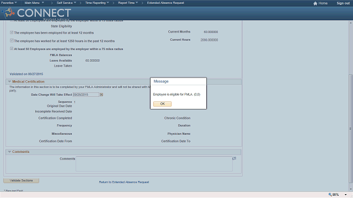
Task: Click the CONNECT logo icon
Action: point(9,13)
